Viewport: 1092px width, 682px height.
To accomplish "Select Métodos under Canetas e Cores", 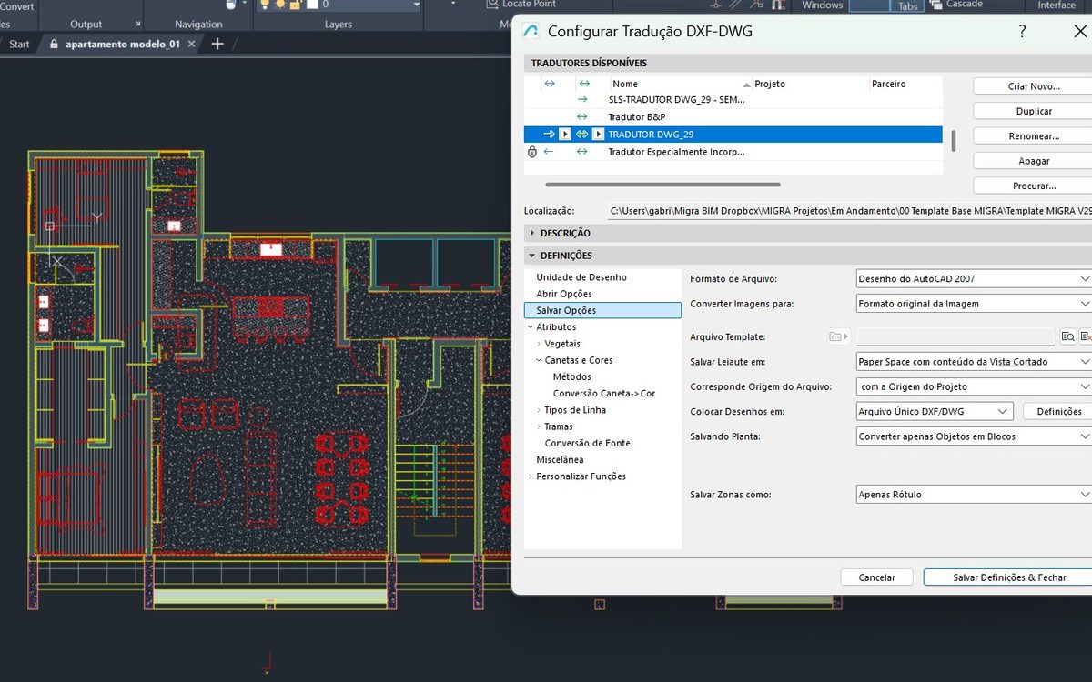I will [x=571, y=376].
